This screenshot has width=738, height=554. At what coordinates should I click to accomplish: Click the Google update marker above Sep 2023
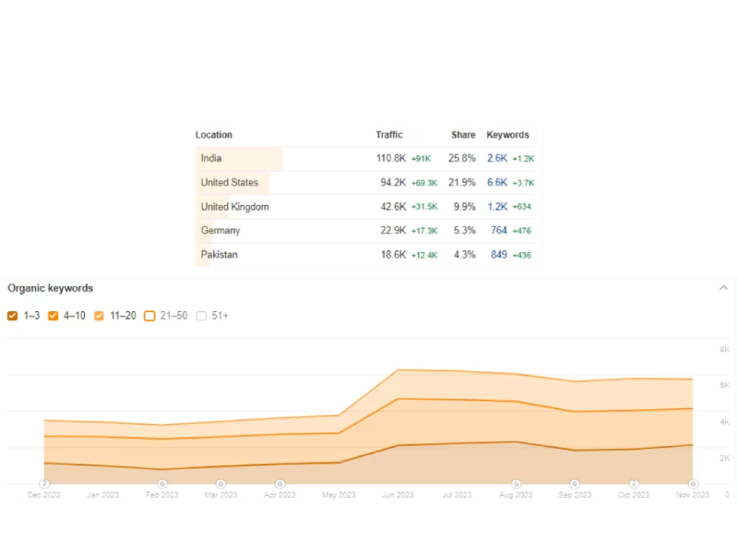click(575, 483)
